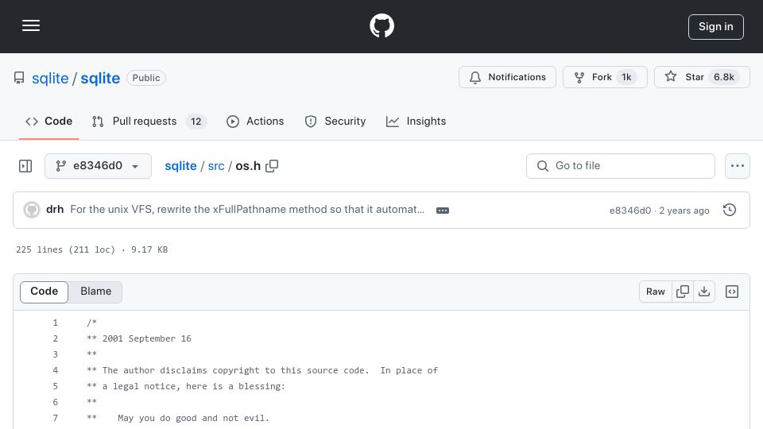Switch to Blame view
The image size is (763, 429).
[x=96, y=292]
